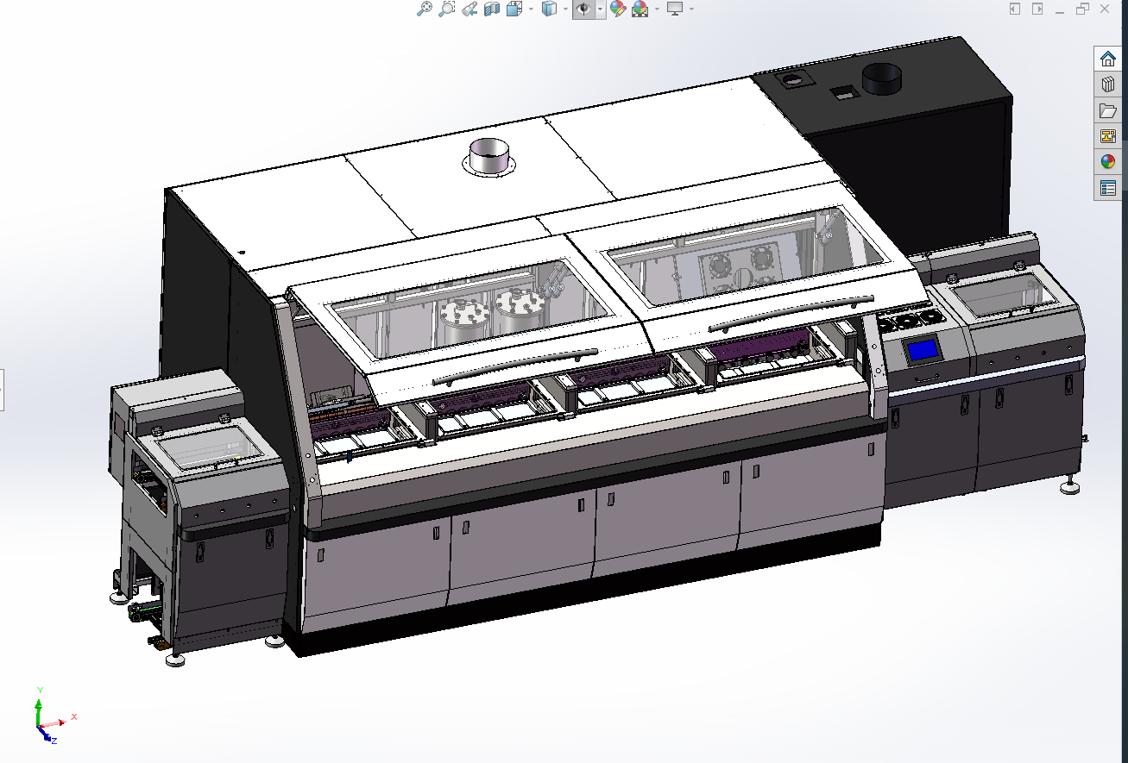Image resolution: width=1128 pixels, height=763 pixels.
Task: Expand the Hide/Show Items dropdown arrow
Action: pyautogui.click(x=600, y=9)
